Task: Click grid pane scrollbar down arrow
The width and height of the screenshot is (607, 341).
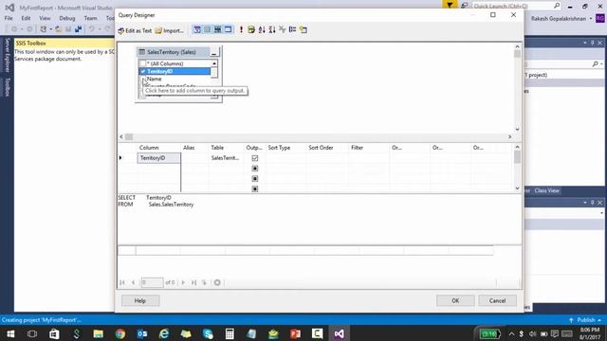Action: click(517, 188)
